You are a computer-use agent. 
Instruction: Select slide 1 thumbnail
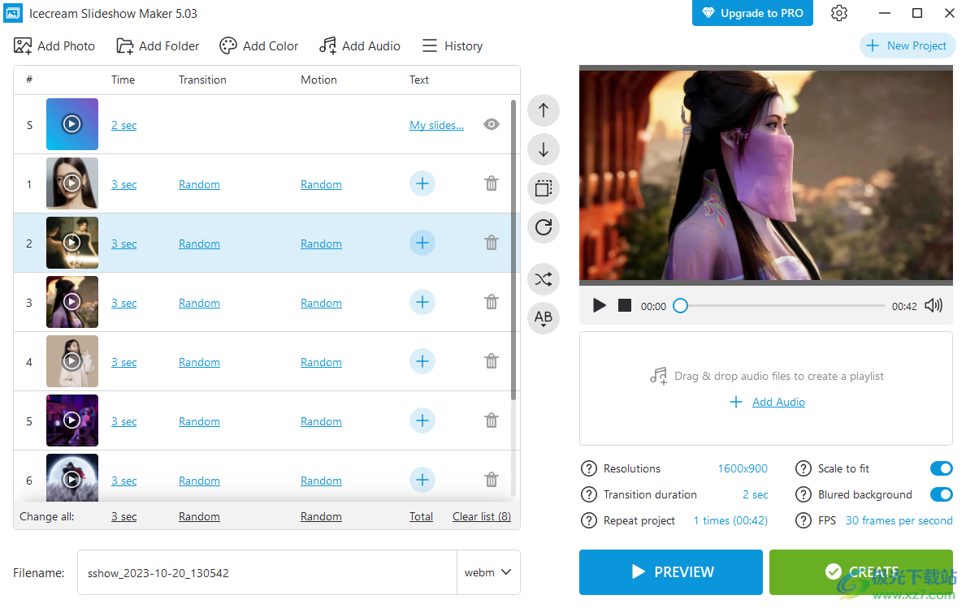[x=72, y=183]
